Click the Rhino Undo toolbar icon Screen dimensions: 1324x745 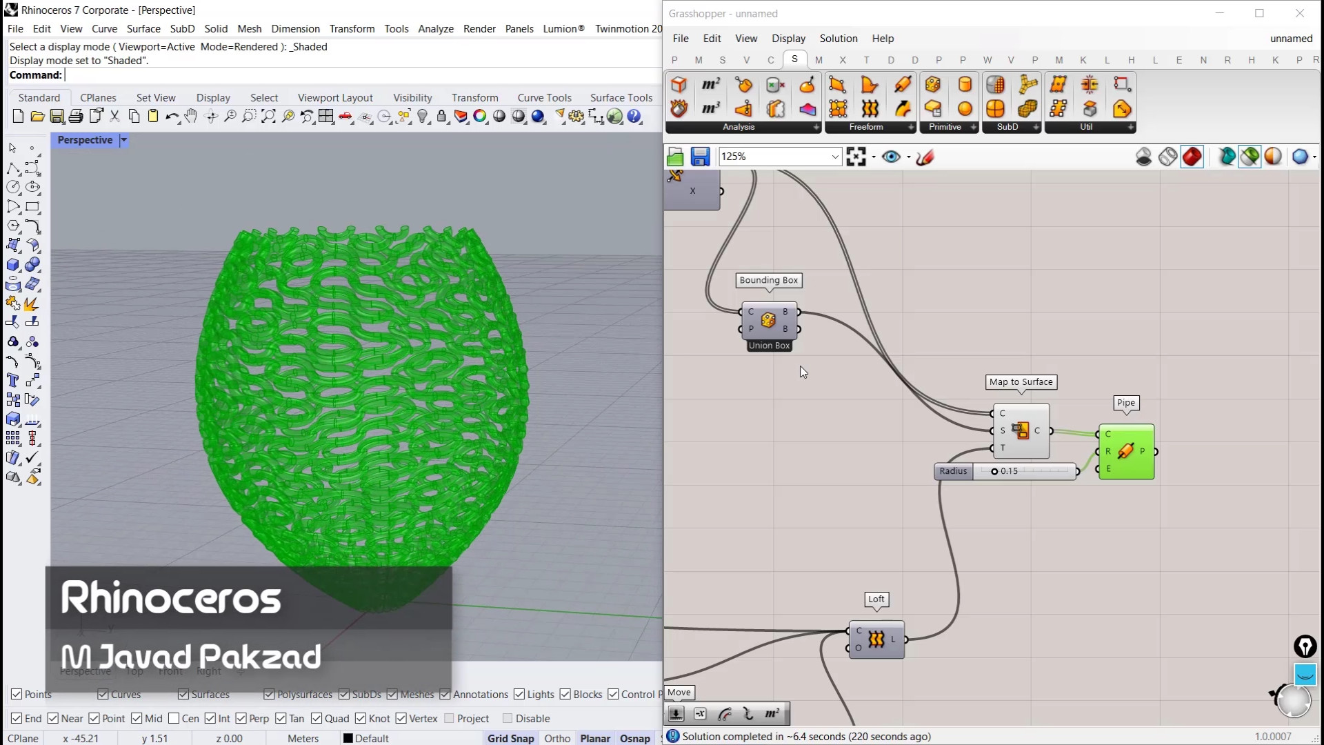click(172, 117)
